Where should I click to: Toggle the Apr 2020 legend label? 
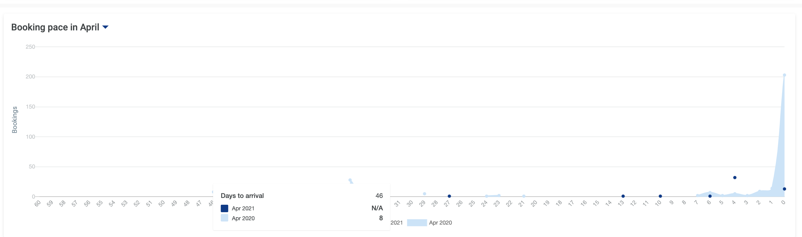click(440, 223)
